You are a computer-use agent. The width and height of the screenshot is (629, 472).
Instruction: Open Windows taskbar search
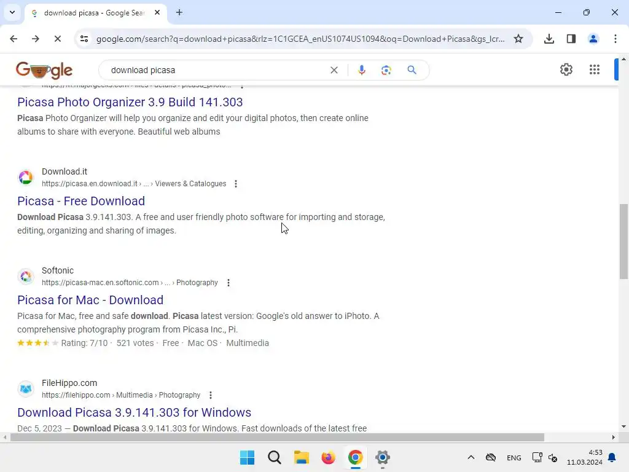click(x=275, y=457)
